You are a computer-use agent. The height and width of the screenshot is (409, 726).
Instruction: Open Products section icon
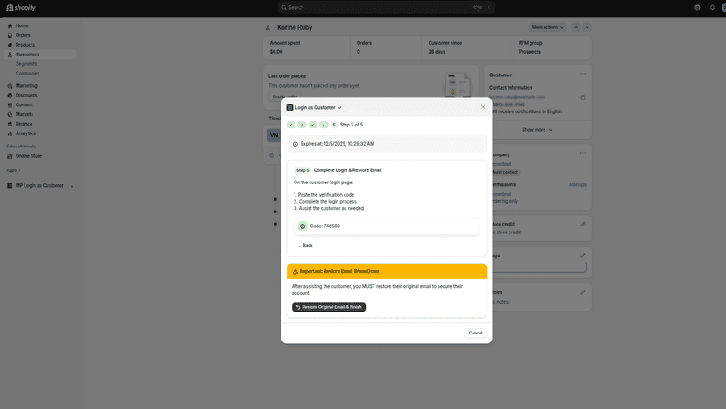coord(10,45)
